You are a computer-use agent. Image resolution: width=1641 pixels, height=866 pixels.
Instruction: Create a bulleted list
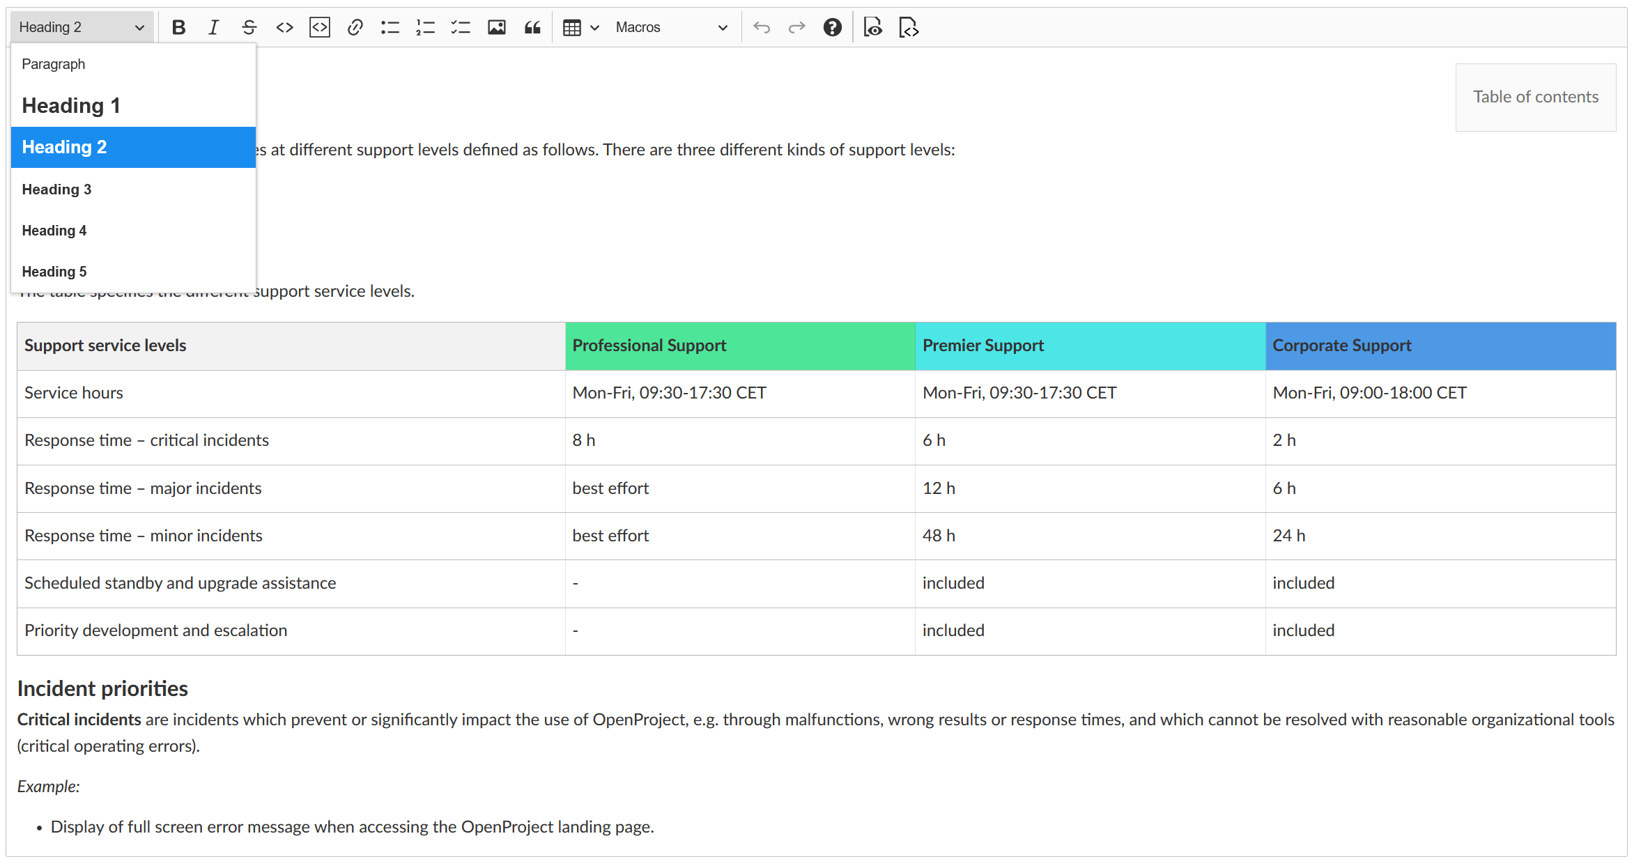390,27
